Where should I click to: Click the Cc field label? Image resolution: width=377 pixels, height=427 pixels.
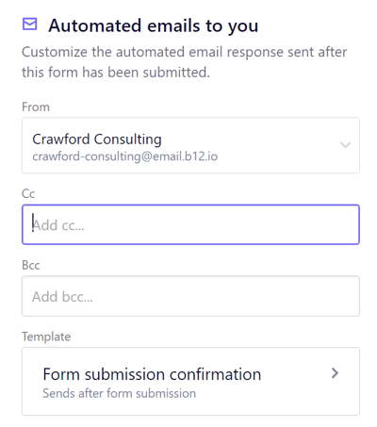(x=28, y=193)
